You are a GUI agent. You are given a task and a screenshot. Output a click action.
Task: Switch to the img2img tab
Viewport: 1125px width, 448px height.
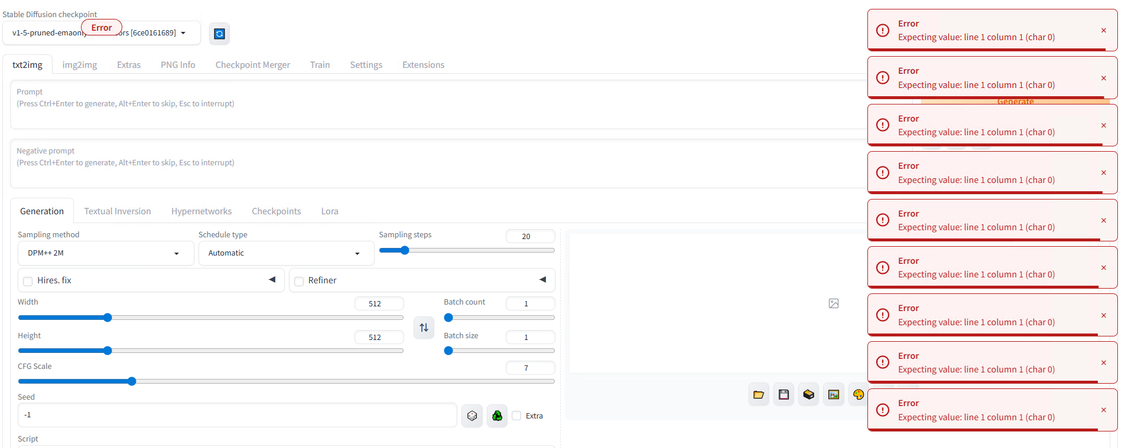pyautogui.click(x=80, y=65)
